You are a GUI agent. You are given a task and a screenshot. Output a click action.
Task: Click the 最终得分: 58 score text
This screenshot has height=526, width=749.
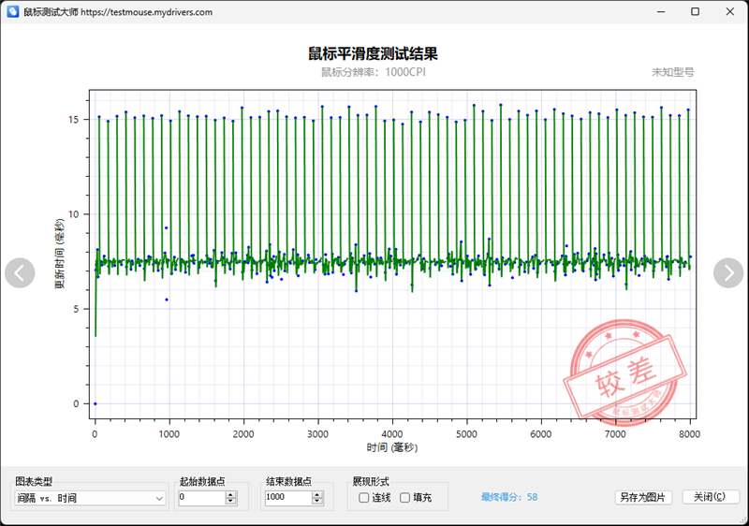[x=508, y=497]
